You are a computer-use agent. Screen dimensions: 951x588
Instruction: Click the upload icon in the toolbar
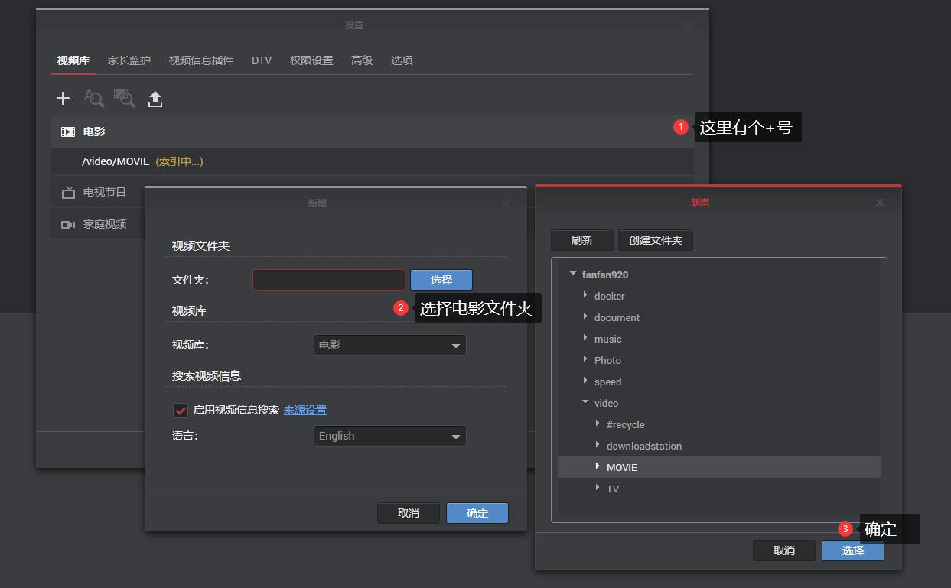155,98
